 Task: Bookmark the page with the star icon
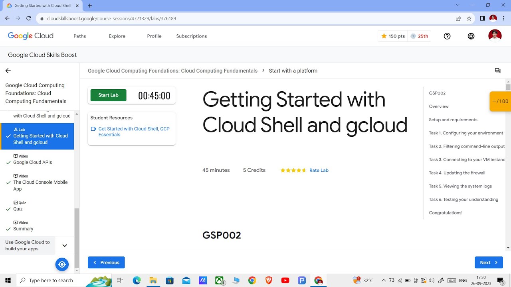click(x=469, y=18)
